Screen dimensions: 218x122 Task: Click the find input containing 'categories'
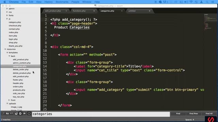[x=101, y=114]
